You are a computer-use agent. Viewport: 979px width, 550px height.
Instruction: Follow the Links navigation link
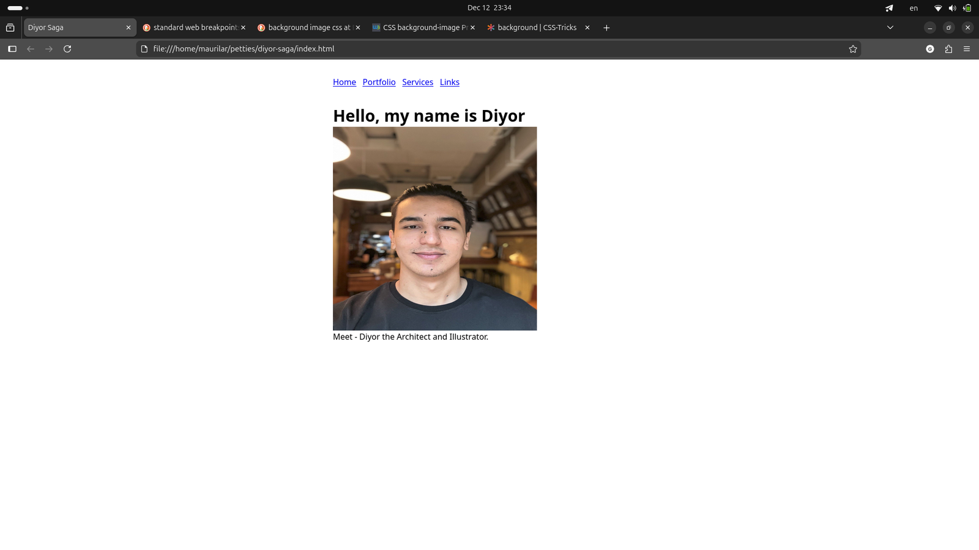point(449,82)
